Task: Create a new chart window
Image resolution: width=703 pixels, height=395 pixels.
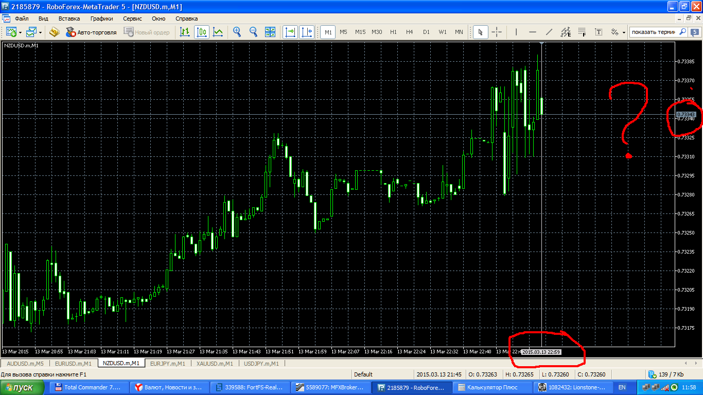Action: pos(11,32)
